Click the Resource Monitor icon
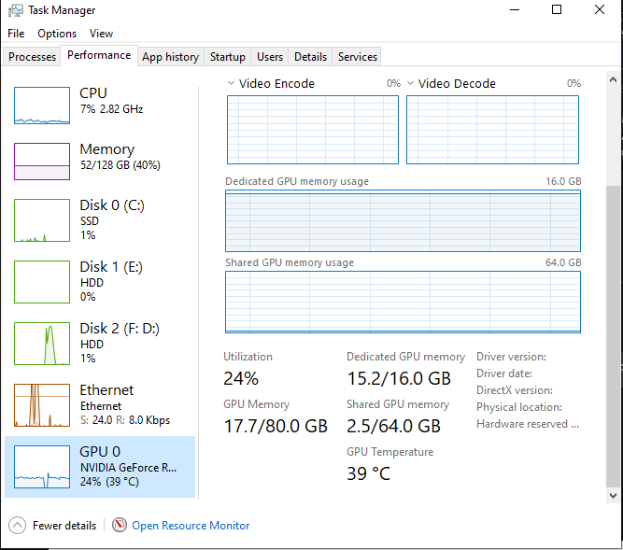This screenshot has width=623, height=550. click(x=120, y=526)
